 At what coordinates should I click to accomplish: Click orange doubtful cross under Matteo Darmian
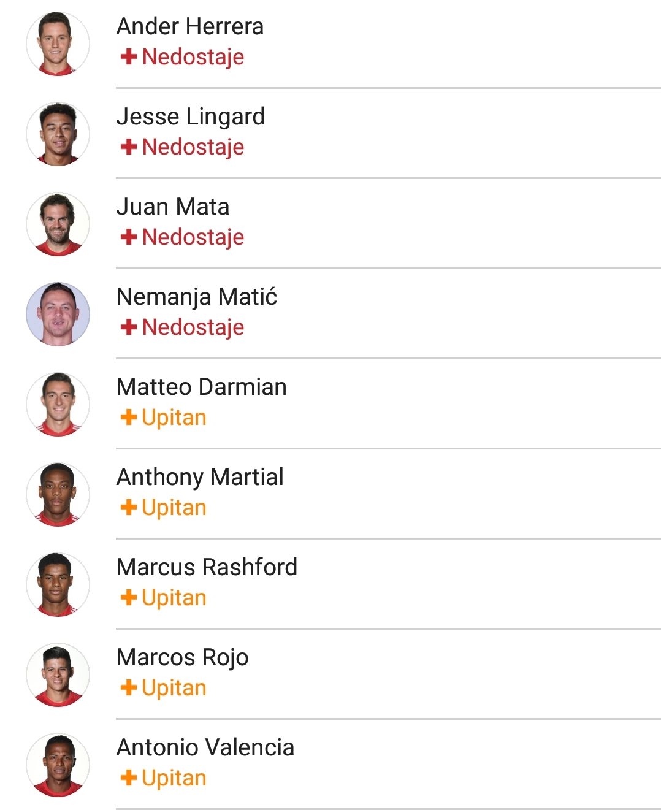pos(128,418)
